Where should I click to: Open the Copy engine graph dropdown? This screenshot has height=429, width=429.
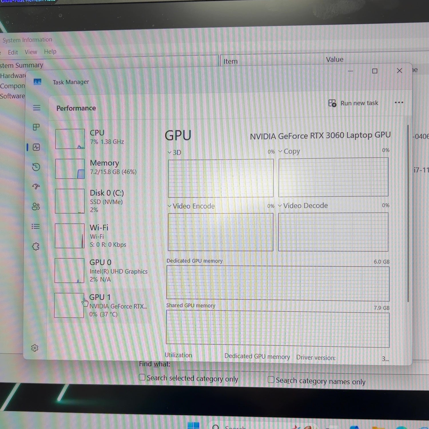[289, 151]
